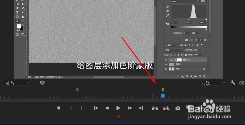Click the midtone input slider handle
The height and width of the screenshot is (125, 245).
[x=189, y=19]
